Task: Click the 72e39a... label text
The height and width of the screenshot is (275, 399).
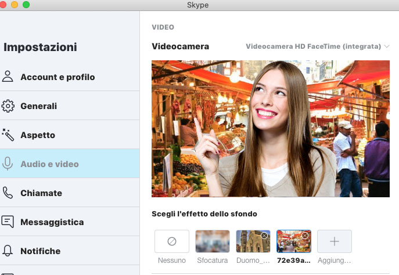Action: (x=294, y=260)
